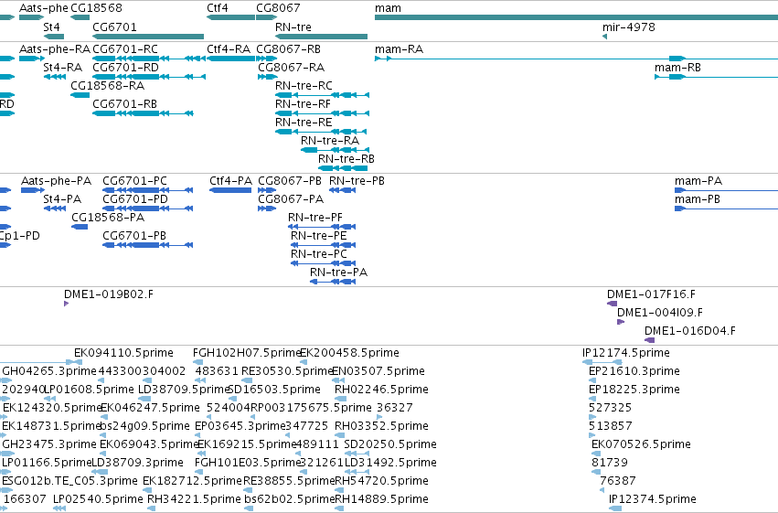778x513 pixels.
Task: Click protein CG6701-PD
Action: [147, 208]
